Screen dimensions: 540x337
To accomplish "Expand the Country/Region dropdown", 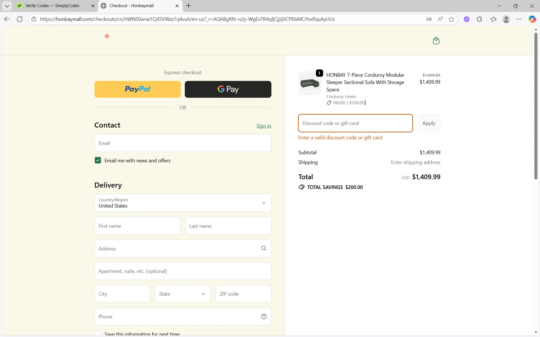I will point(183,203).
